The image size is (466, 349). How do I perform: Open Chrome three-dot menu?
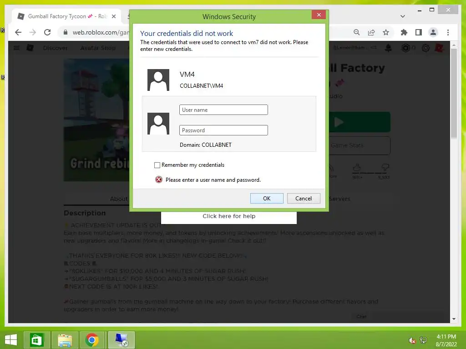[x=448, y=32]
